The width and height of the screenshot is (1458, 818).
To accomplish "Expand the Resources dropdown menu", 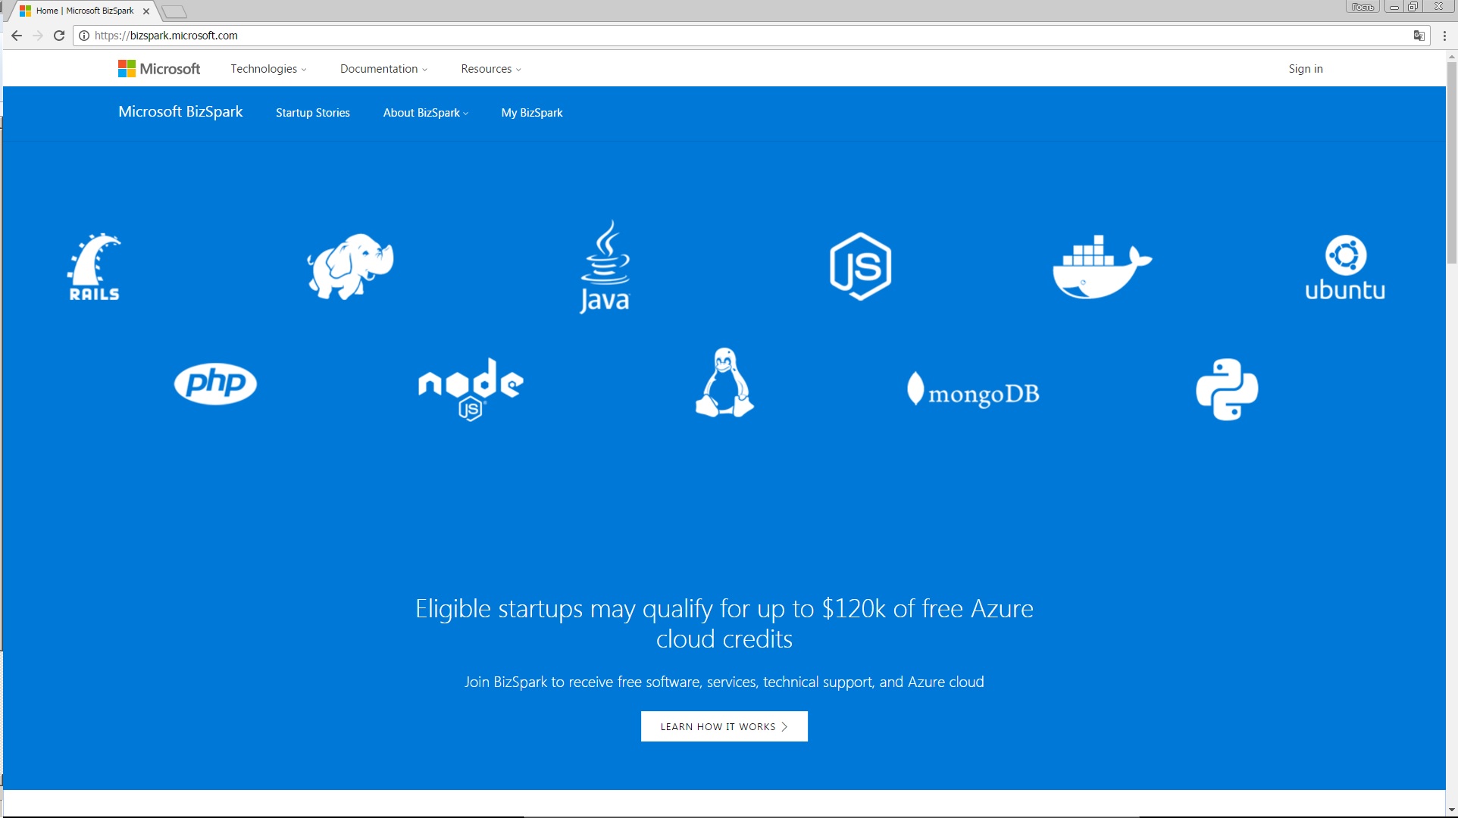I will (x=491, y=69).
